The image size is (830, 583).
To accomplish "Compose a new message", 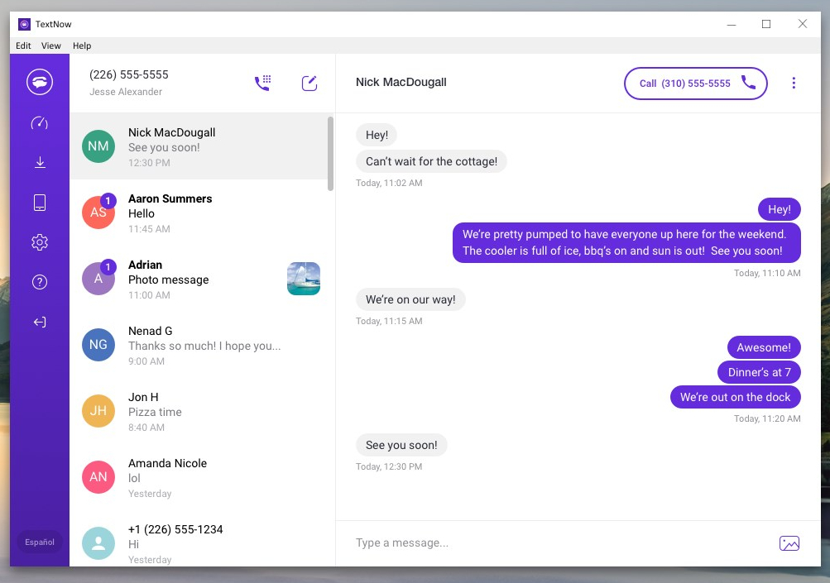I will (x=309, y=82).
